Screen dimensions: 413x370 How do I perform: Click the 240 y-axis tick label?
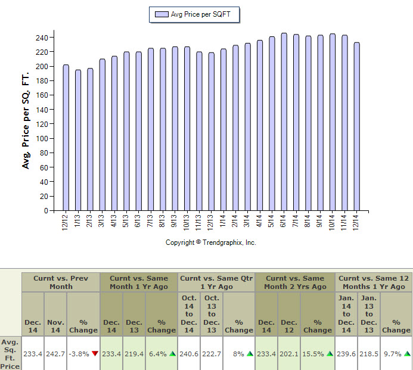pyautogui.click(x=42, y=38)
